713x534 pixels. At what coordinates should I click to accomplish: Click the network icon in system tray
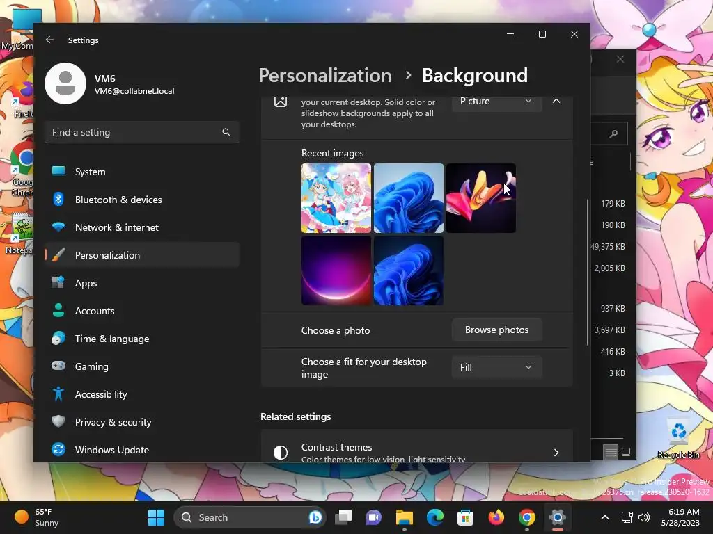pyautogui.click(x=627, y=517)
